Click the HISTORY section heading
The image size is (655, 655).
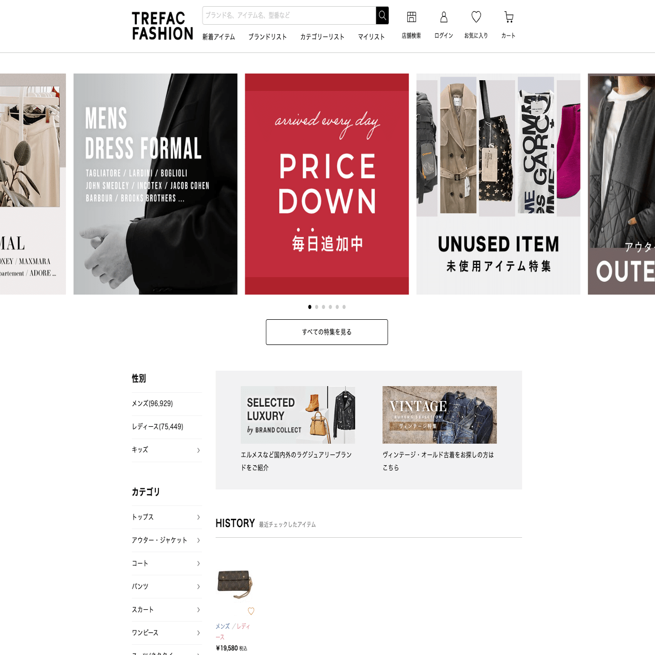tap(235, 523)
